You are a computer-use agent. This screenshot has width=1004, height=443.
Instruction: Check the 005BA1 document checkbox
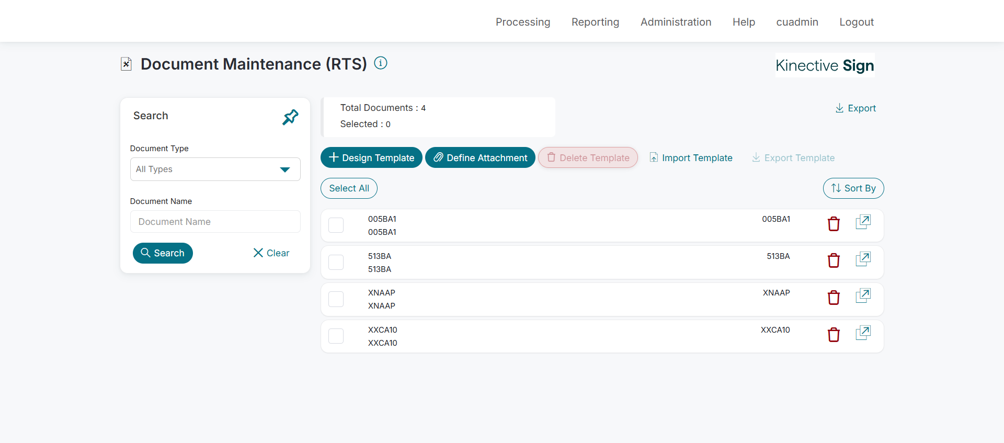click(x=336, y=225)
